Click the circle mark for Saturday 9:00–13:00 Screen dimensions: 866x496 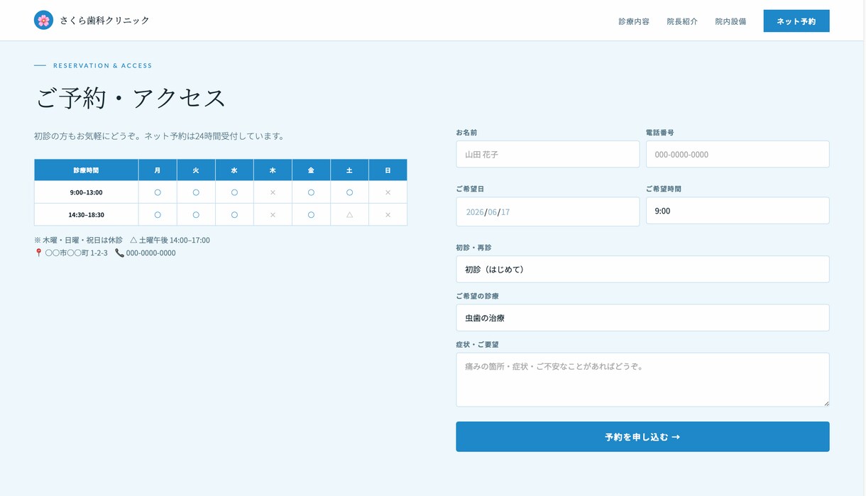click(349, 192)
